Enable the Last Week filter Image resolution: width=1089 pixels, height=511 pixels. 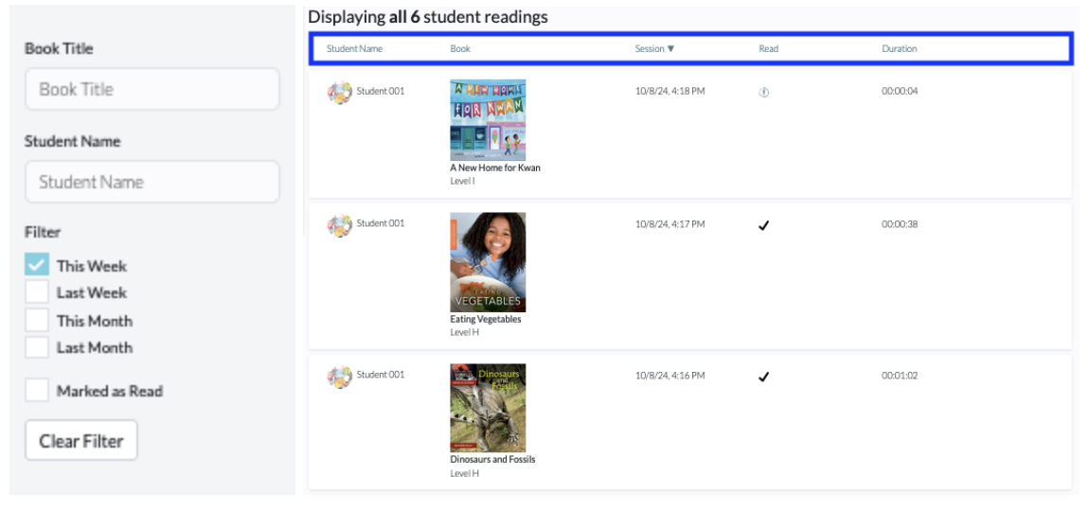click(37, 291)
